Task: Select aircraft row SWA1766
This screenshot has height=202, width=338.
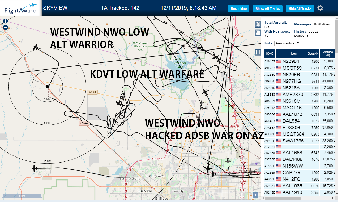Action: (x=300, y=141)
